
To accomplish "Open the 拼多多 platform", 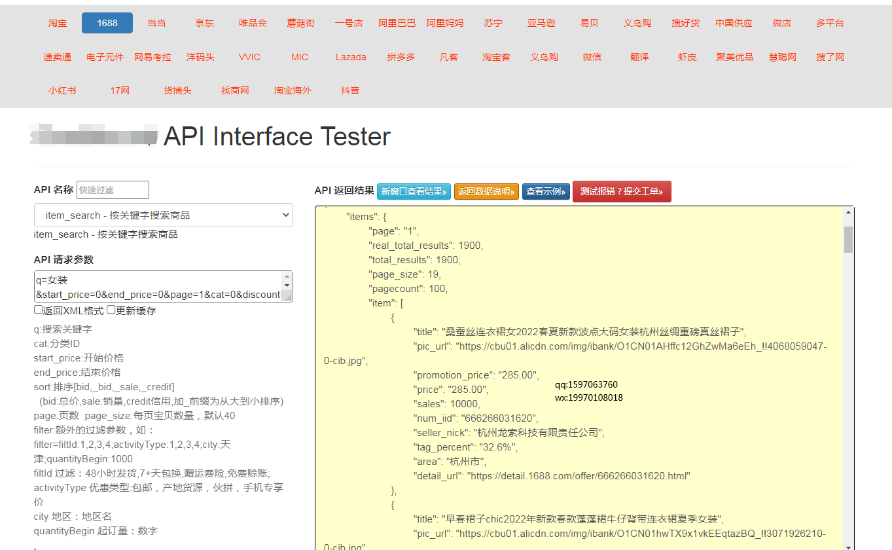I will tap(401, 57).
